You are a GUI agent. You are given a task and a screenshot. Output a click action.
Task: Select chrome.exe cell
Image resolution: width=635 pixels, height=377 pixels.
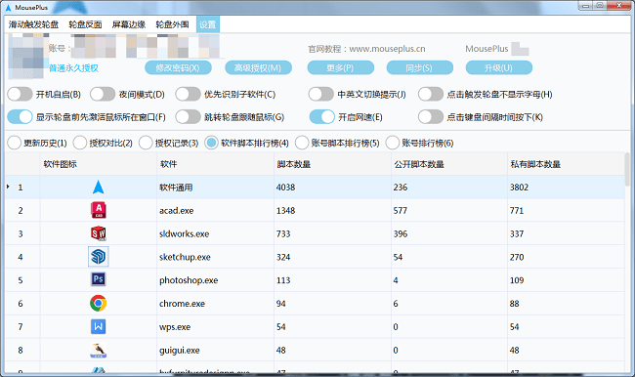coord(216,304)
